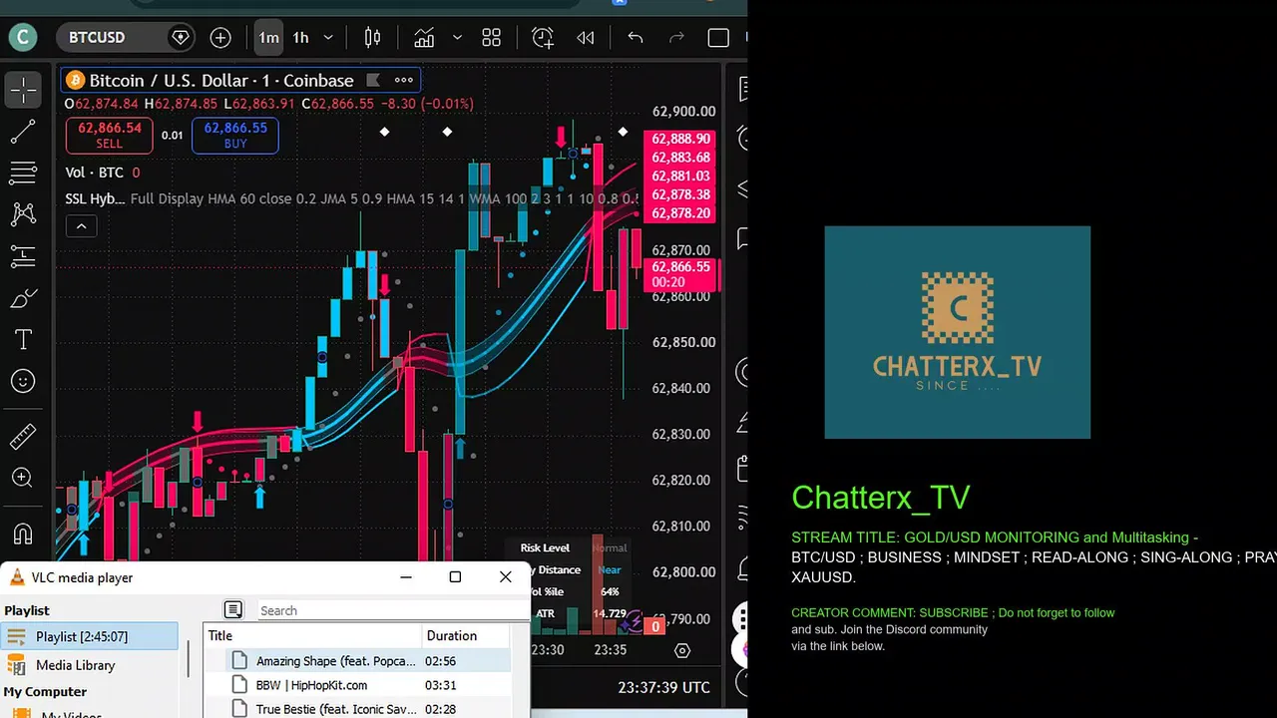
Task: Click the CHATTERX_TV channel logo
Action: tap(957, 332)
